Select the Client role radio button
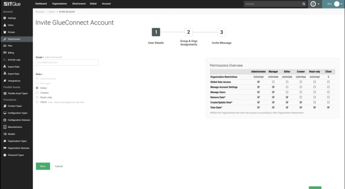The width and height of the screenshot is (345, 189). click(x=37, y=102)
